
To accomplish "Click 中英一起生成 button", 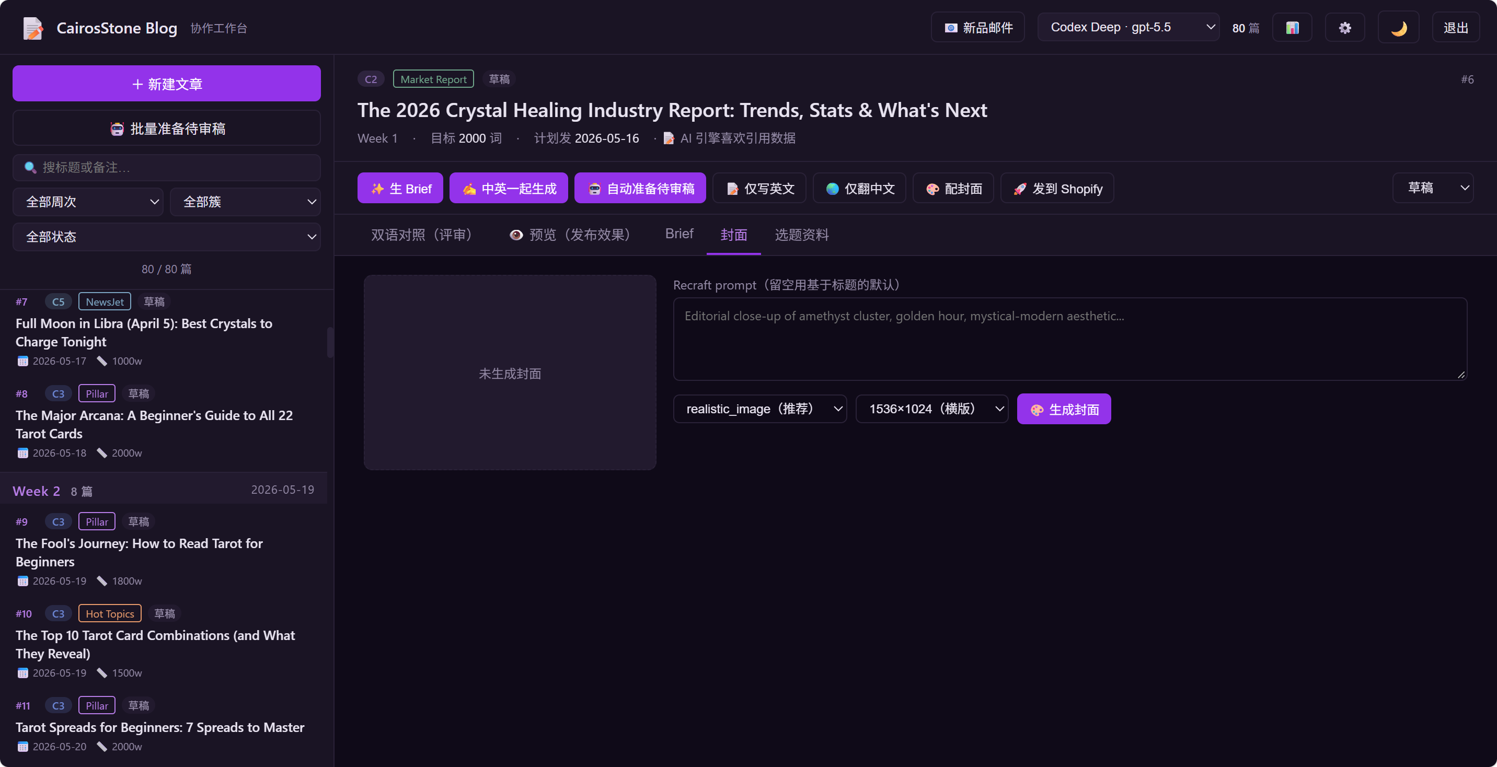I will [x=509, y=188].
